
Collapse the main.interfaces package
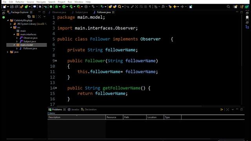coord(14,34)
